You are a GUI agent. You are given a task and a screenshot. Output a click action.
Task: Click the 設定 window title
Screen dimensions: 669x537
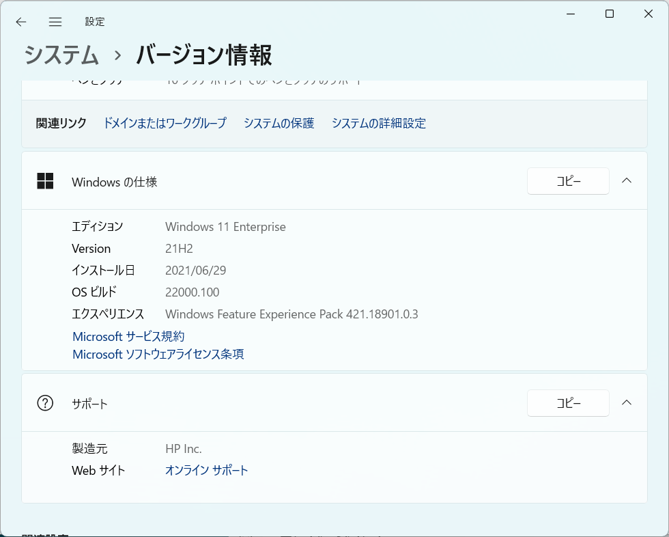(x=95, y=22)
